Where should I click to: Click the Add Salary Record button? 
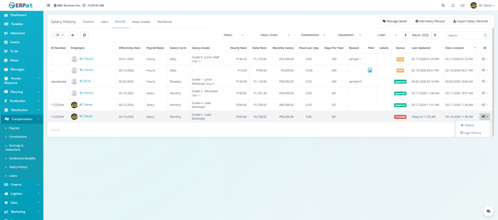[430, 21]
